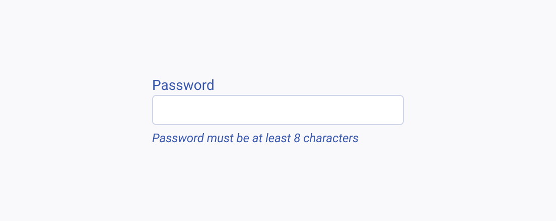Choose the Password text input
This screenshot has width=556, height=221.
pos(277,110)
